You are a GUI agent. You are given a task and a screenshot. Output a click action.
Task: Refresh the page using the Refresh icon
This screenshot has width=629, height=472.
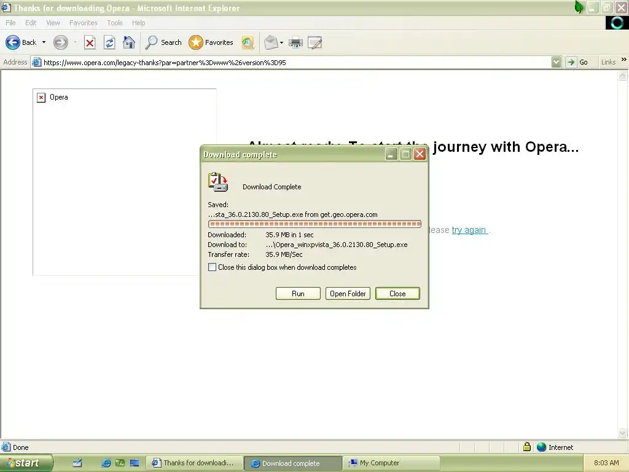click(x=109, y=42)
